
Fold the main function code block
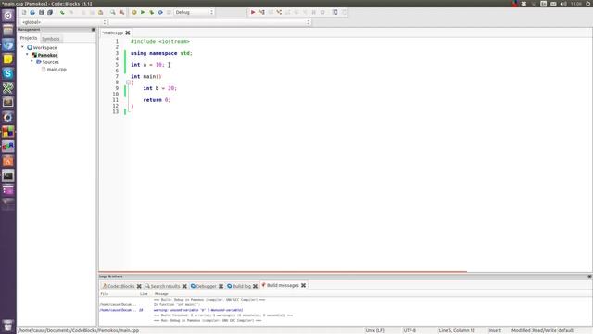pos(128,83)
